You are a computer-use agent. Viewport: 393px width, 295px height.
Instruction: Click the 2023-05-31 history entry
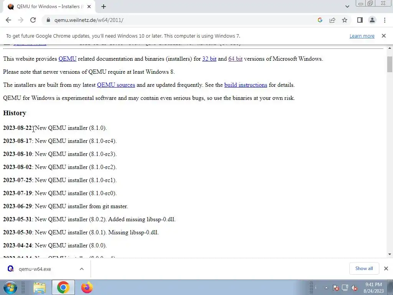[89, 219]
